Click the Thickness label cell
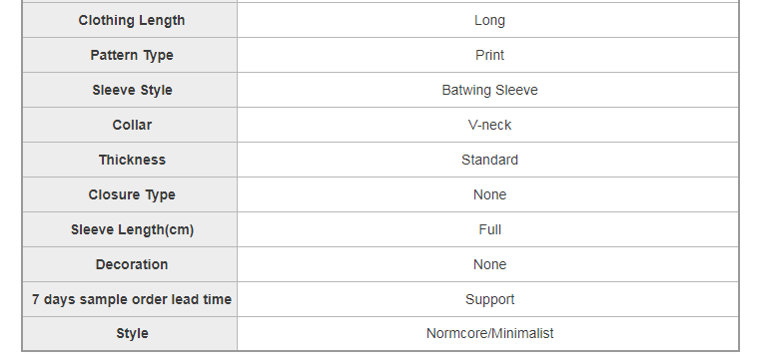 pyautogui.click(x=130, y=160)
